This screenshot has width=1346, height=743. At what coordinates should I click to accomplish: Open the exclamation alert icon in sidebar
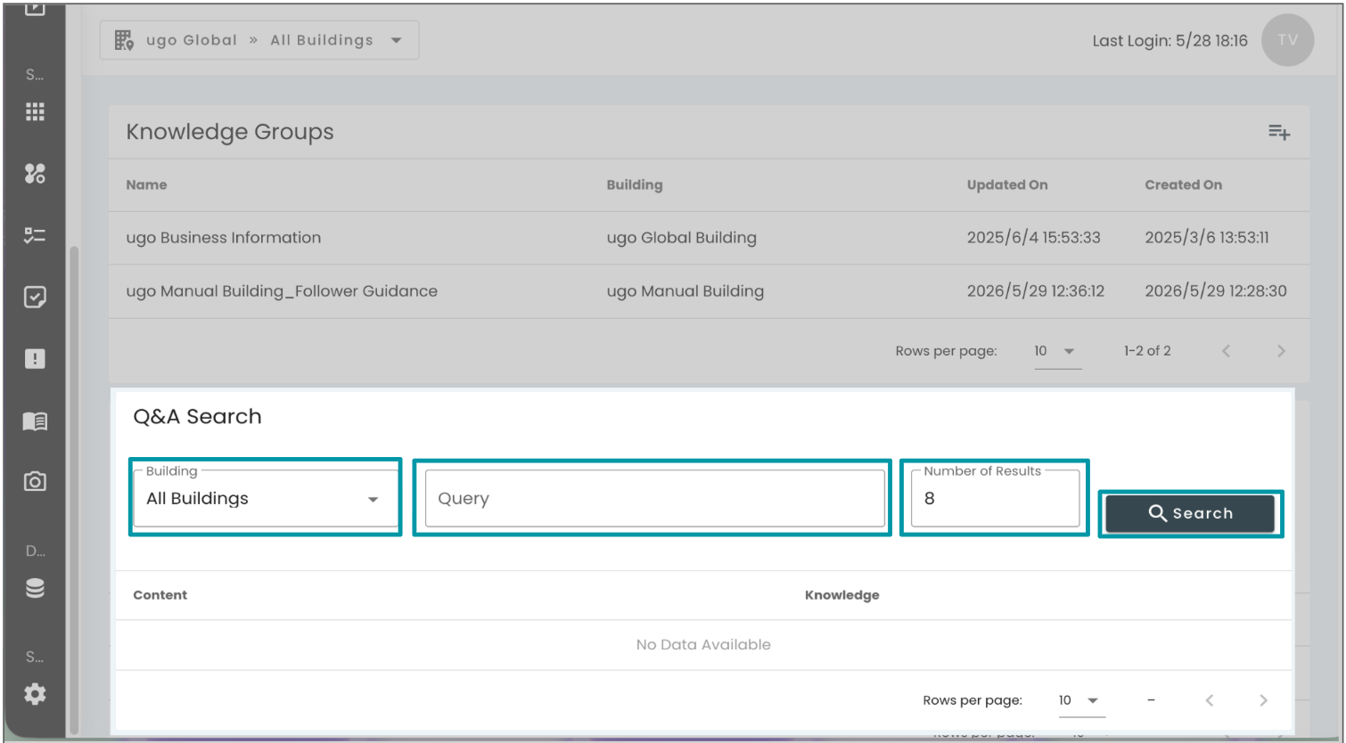tap(35, 359)
